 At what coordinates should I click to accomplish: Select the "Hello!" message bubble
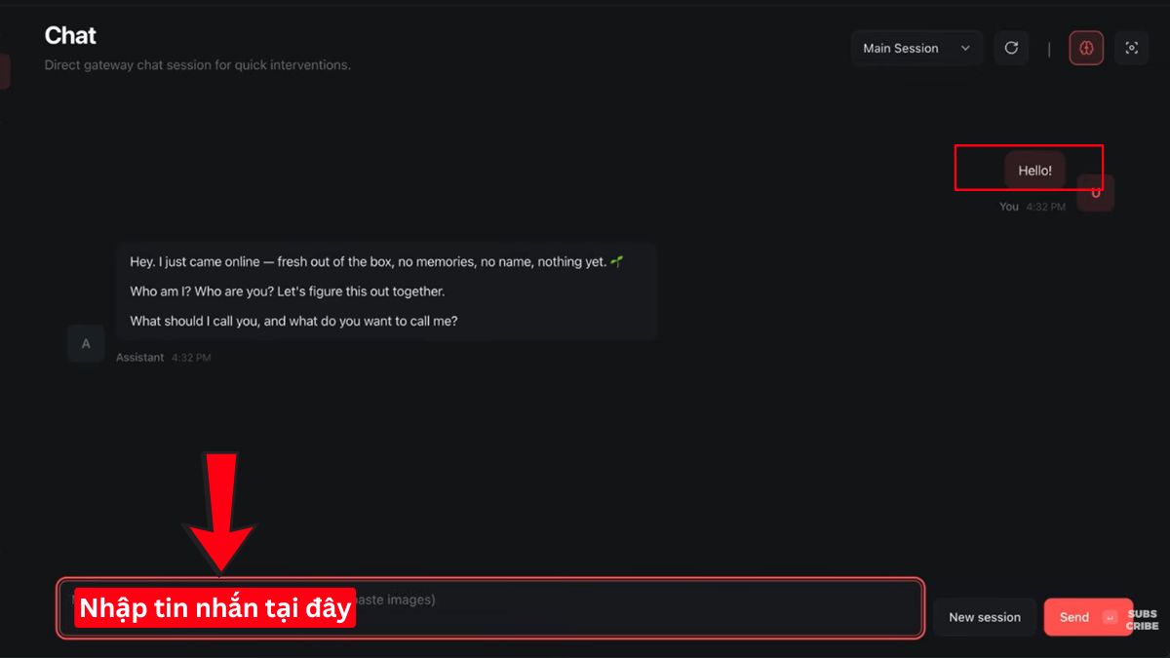coord(1034,171)
